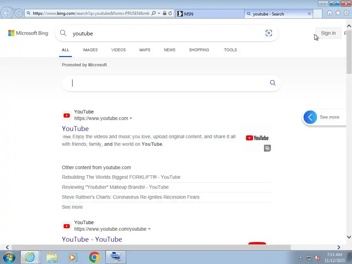
Task: Click the clock showing 7:13 AM
Action: point(334,257)
